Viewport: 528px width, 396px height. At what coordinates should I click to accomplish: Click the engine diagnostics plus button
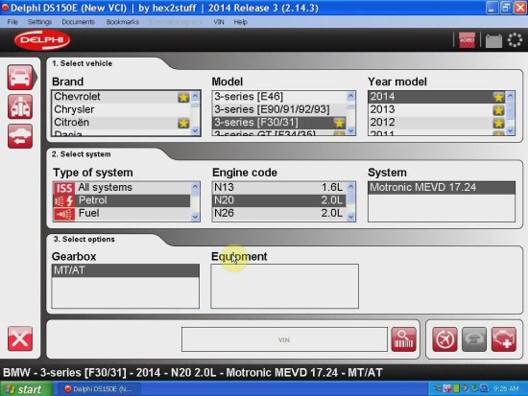coord(504,339)
